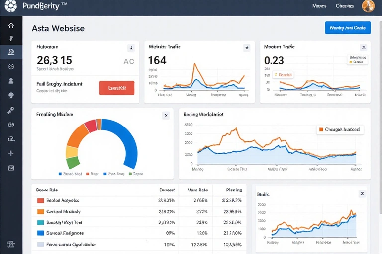The width and height of the screenshot is (382, 254).
Task: Click the 0.23 value in Moolurn Trafic
Action: 274,60
